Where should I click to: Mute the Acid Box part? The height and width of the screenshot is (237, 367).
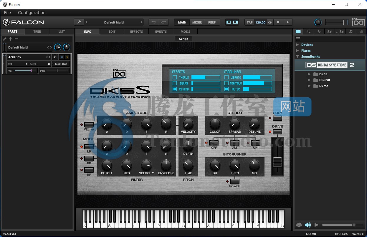tap(62, 57)
